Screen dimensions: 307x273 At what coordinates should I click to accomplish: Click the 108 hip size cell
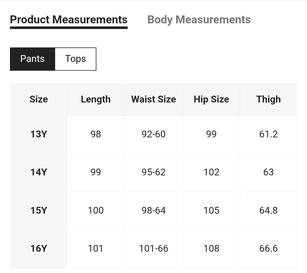tap(211, 249)
